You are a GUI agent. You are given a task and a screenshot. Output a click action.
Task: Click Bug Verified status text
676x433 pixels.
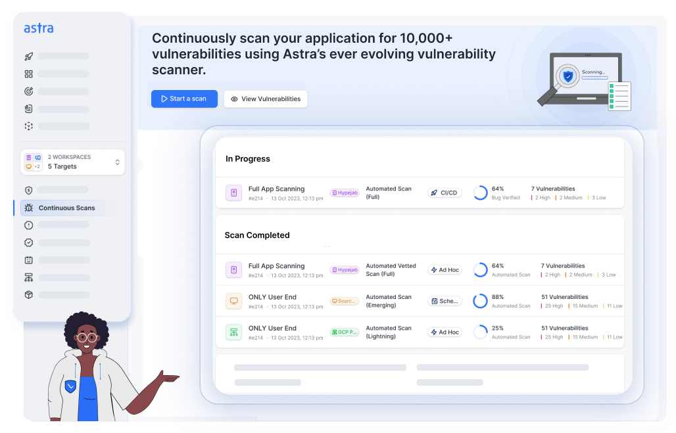click(506, 198)
